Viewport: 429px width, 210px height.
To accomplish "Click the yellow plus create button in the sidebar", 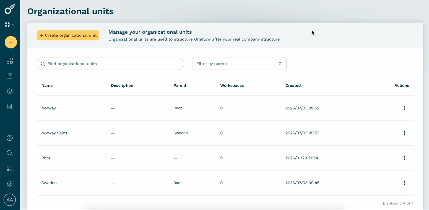I will (x=11, y=42).
